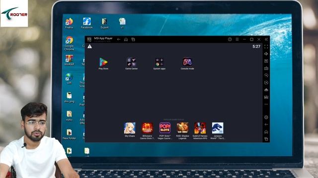Screen dimensions: 318x178
Task: Open the System apps folder
Action: click(x=159, y=64)
